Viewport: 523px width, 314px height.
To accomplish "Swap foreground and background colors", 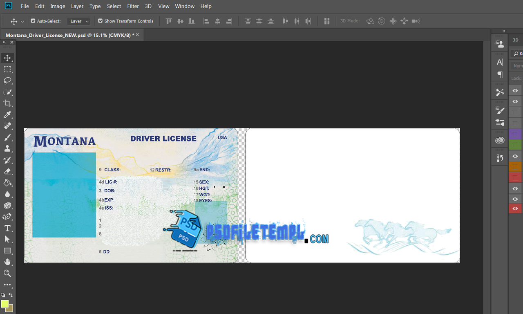I will click(11, 295).
